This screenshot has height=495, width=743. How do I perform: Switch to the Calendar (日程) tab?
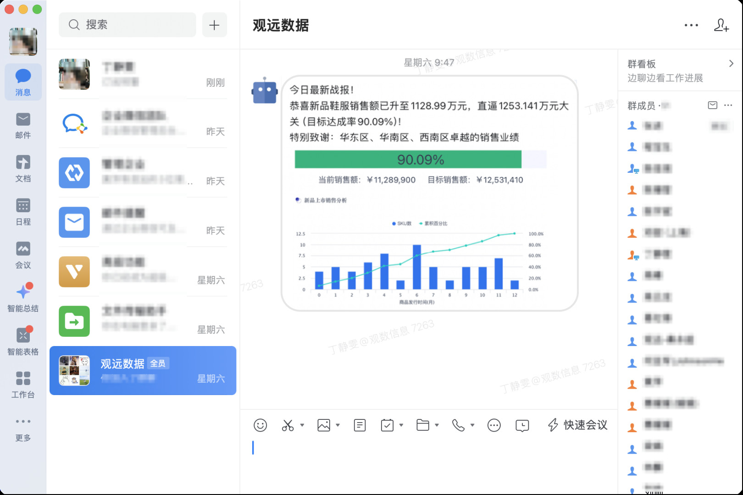[23, 212]
